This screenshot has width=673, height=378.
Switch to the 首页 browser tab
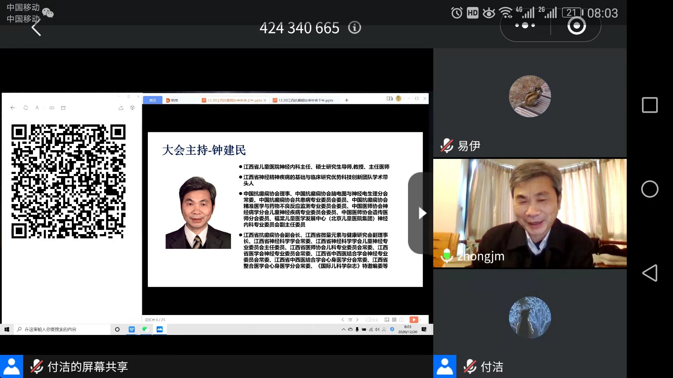tap(153, 100)
